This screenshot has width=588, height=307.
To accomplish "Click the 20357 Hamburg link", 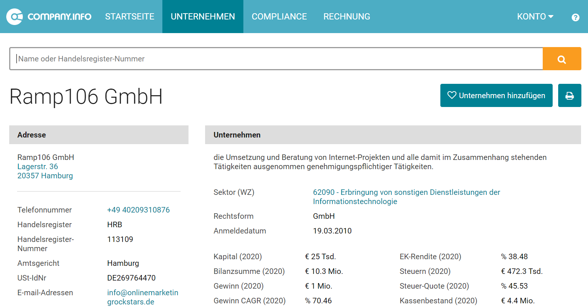I will (45, 176).
